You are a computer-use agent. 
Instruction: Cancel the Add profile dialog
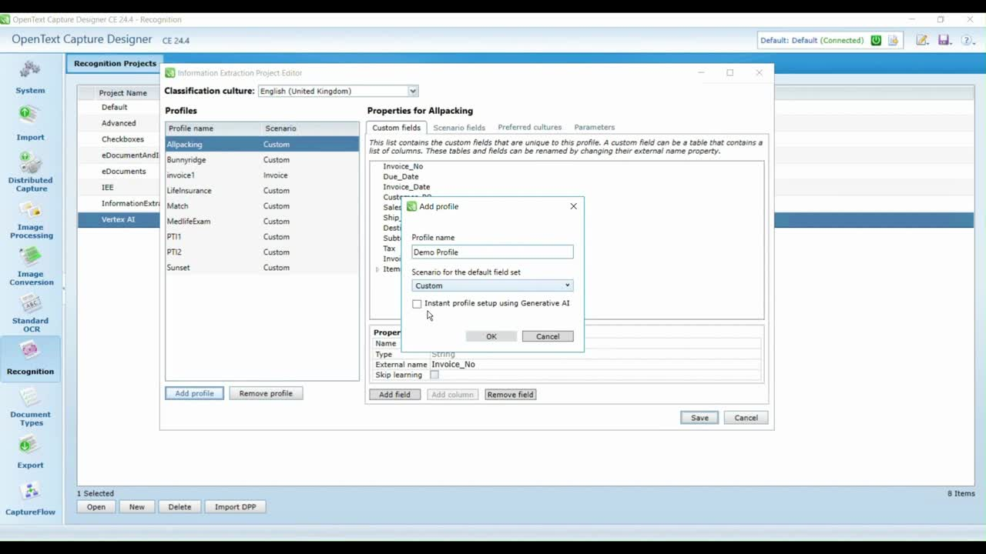[548, 336]
